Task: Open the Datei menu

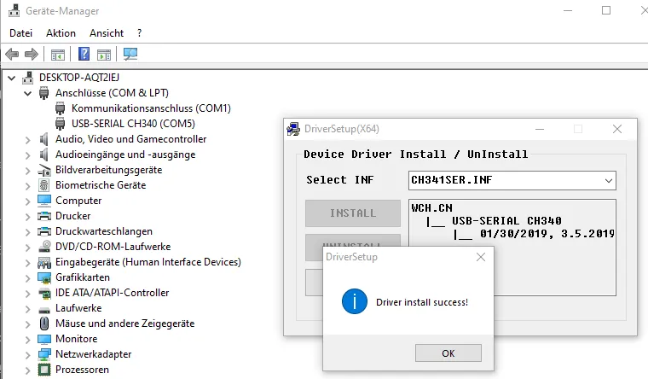Action: (20, 32)
